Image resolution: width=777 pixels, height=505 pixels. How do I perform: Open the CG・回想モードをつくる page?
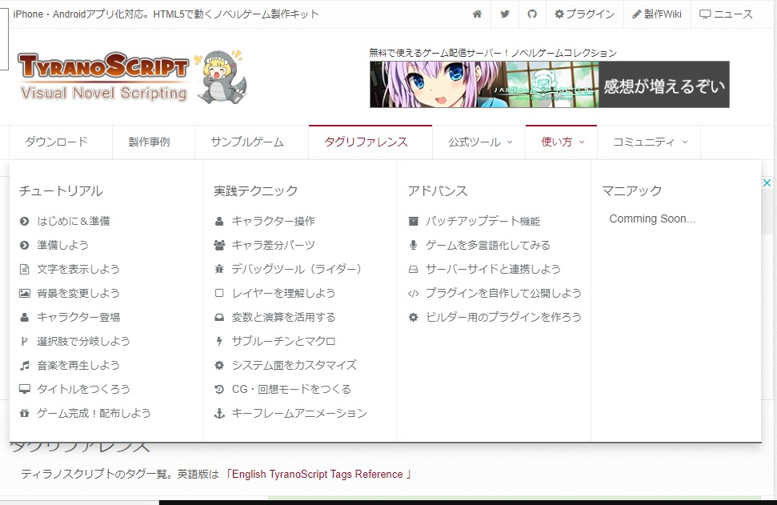point(292,389)
